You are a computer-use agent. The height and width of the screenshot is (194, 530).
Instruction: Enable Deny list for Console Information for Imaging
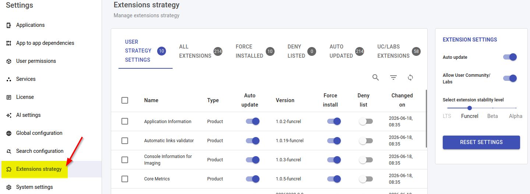366,159
